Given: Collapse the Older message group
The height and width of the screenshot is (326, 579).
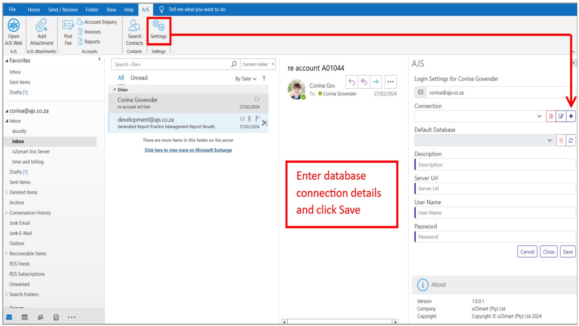Looking at the screenshot, I should tap(114, 90).
